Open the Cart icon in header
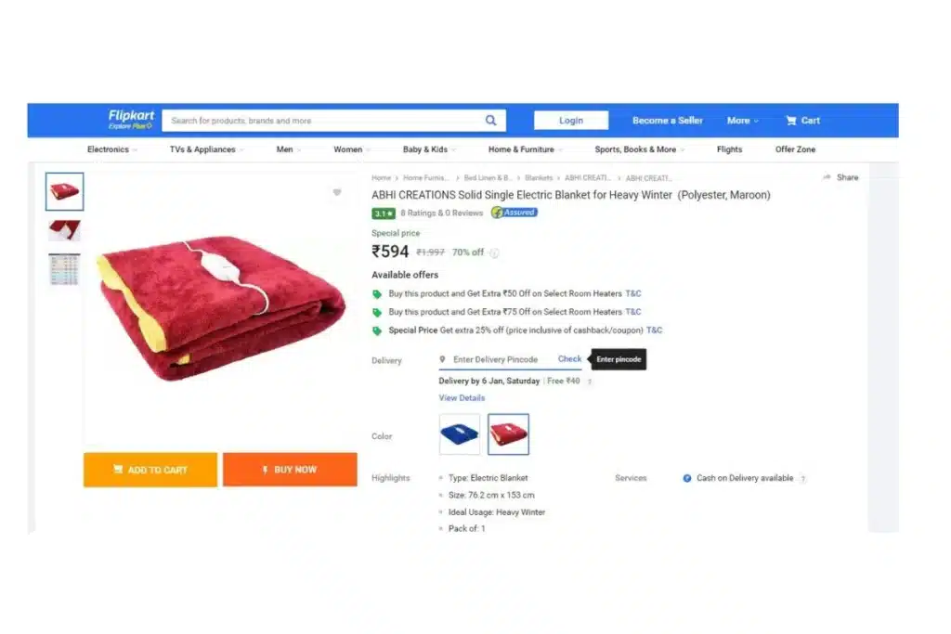Screen dimensions: 951x634 pos(791,121)
